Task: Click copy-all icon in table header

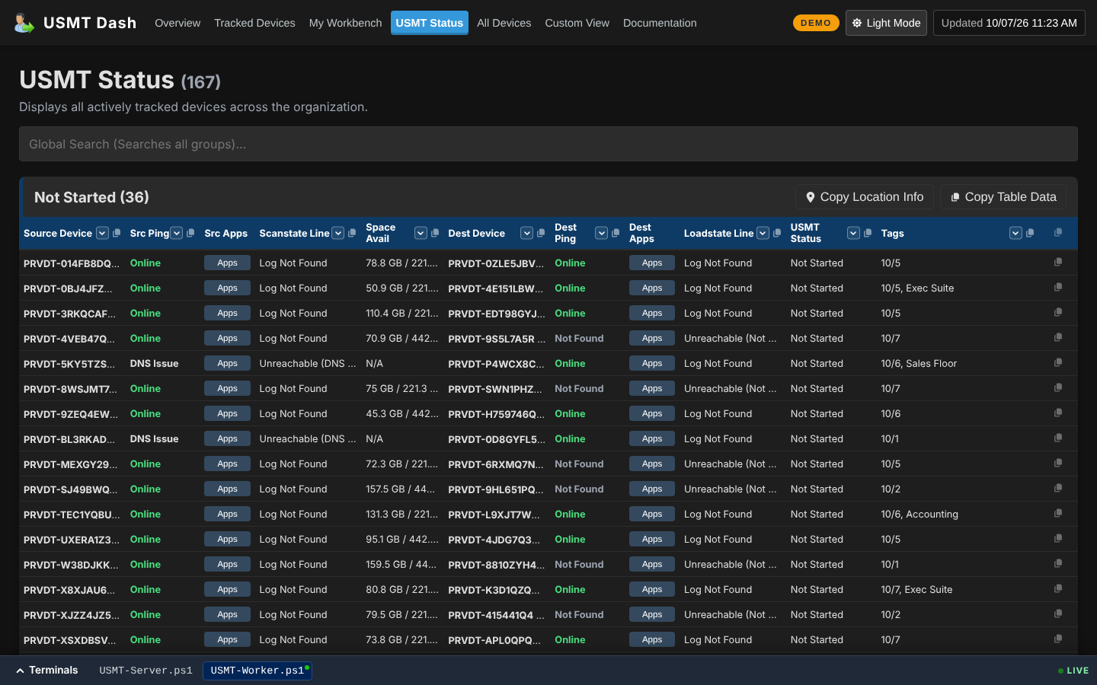Action: [1058, 232]
